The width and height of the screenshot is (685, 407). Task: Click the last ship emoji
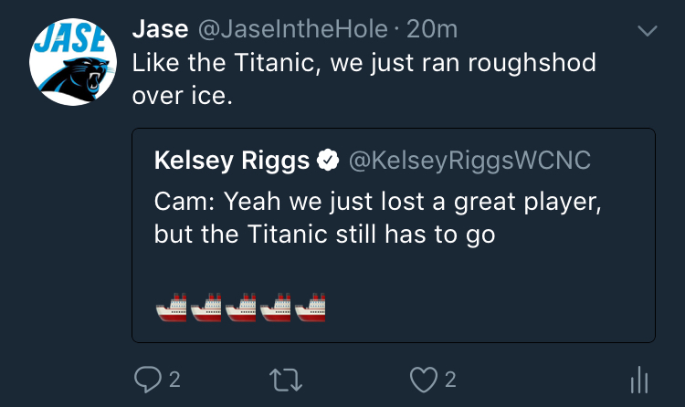click(311, 307)
